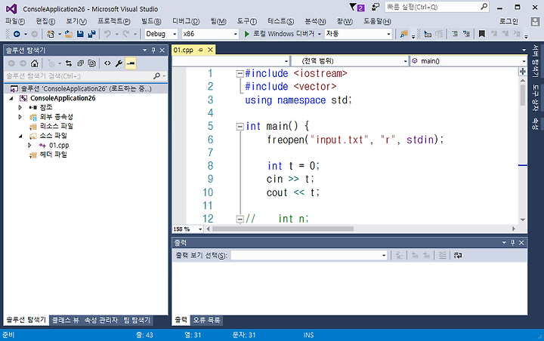
Task: Collapse the 소스 파일 folder node
Action: 20,136
